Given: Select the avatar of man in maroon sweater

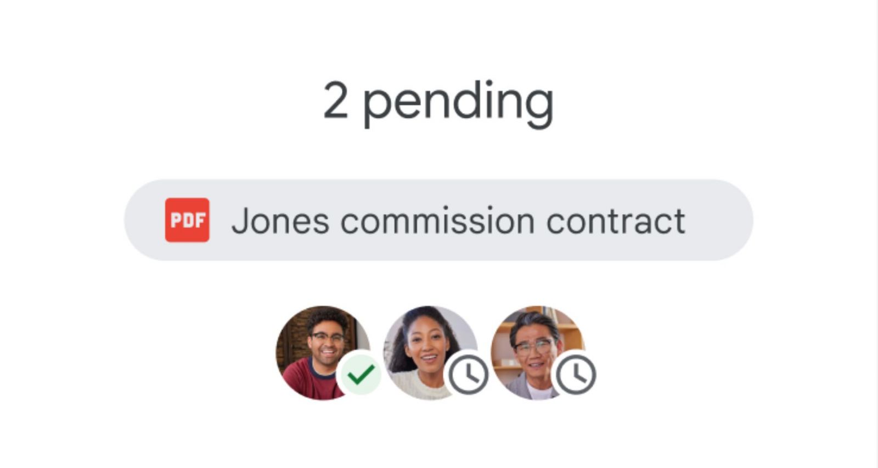Looking at the screenshot, I should click(x=323, y=353).
